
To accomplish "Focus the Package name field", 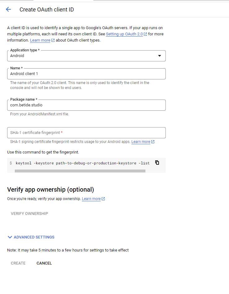I will (x=86, y=105).
